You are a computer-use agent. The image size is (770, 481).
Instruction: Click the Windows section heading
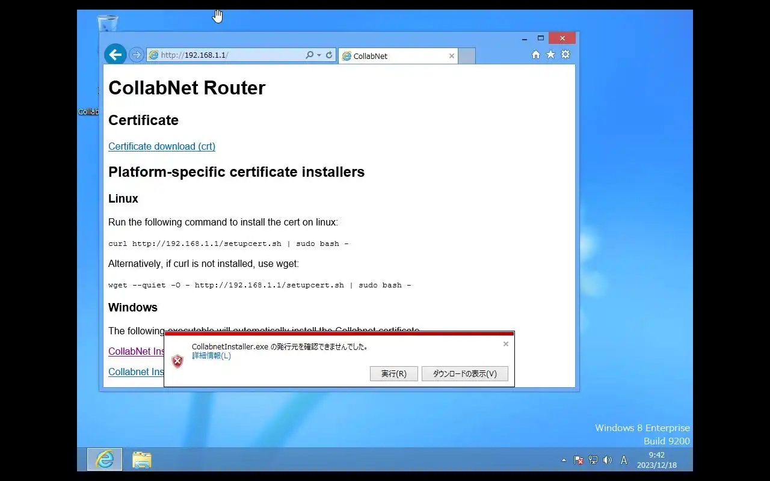click(x=133, y=307)
